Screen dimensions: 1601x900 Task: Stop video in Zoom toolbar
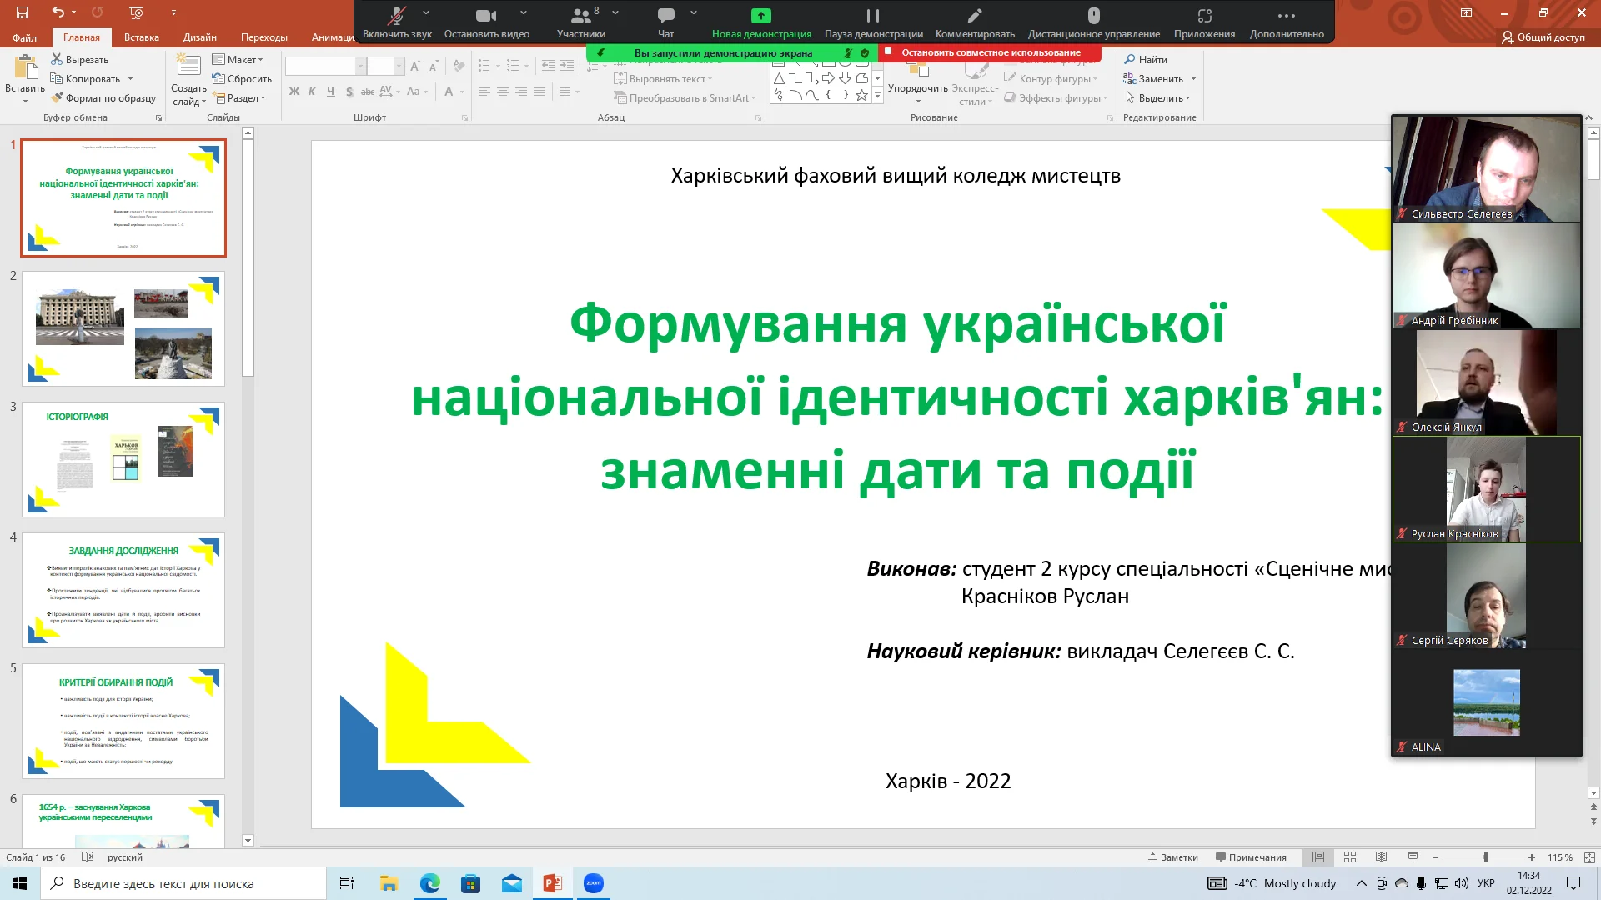click(487, 22)
